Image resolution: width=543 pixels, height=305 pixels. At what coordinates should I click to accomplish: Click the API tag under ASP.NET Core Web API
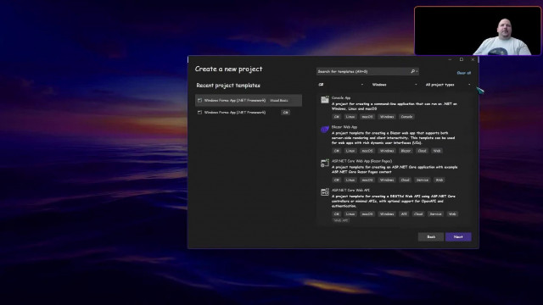[404, 214]
